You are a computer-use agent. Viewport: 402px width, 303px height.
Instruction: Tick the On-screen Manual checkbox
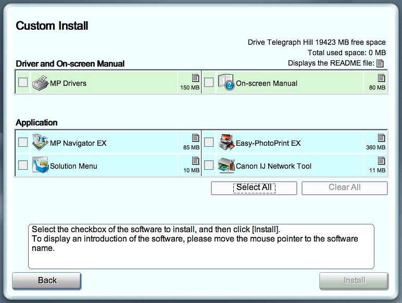click(209, 83)
